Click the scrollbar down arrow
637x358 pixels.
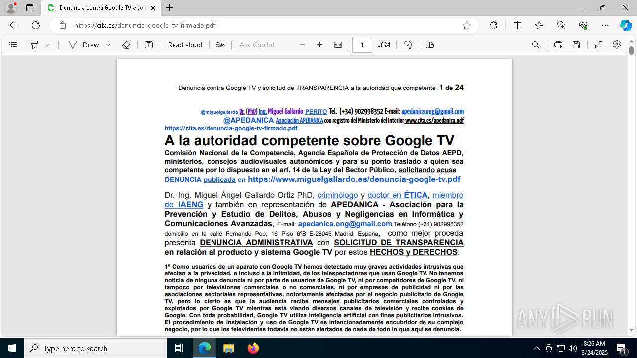[x=631, y=330]
